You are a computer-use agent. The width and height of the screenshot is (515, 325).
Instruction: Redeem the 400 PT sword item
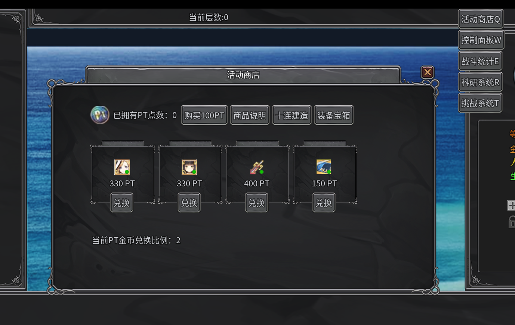[256, 202]
